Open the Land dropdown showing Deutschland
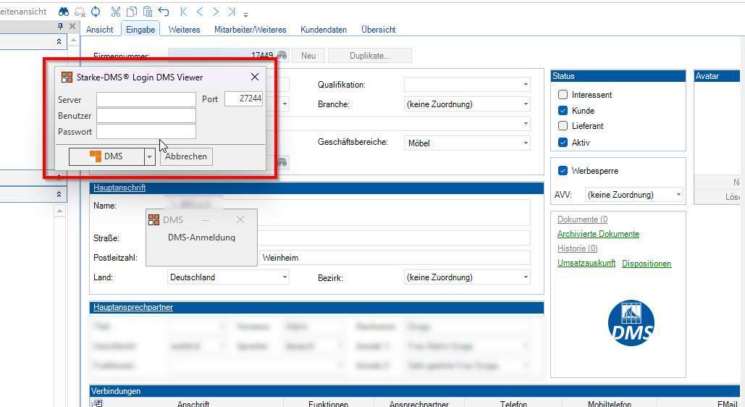The width and height of the screenshot is (745, 407). click(285, 277)
